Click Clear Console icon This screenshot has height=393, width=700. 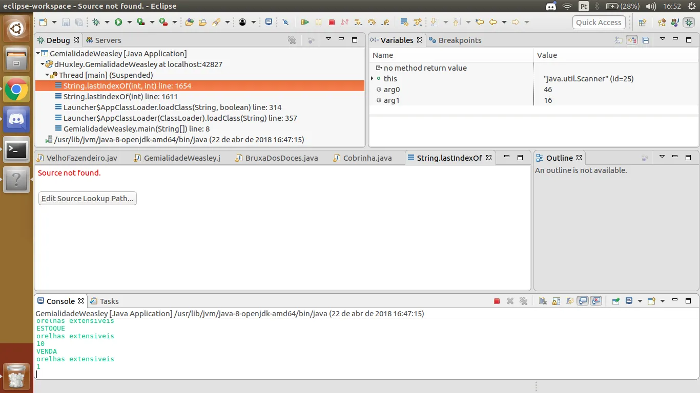543,301
